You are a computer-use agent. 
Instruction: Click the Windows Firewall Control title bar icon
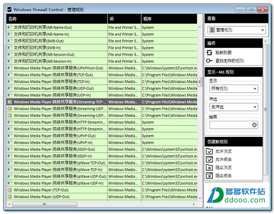(9, 10)
